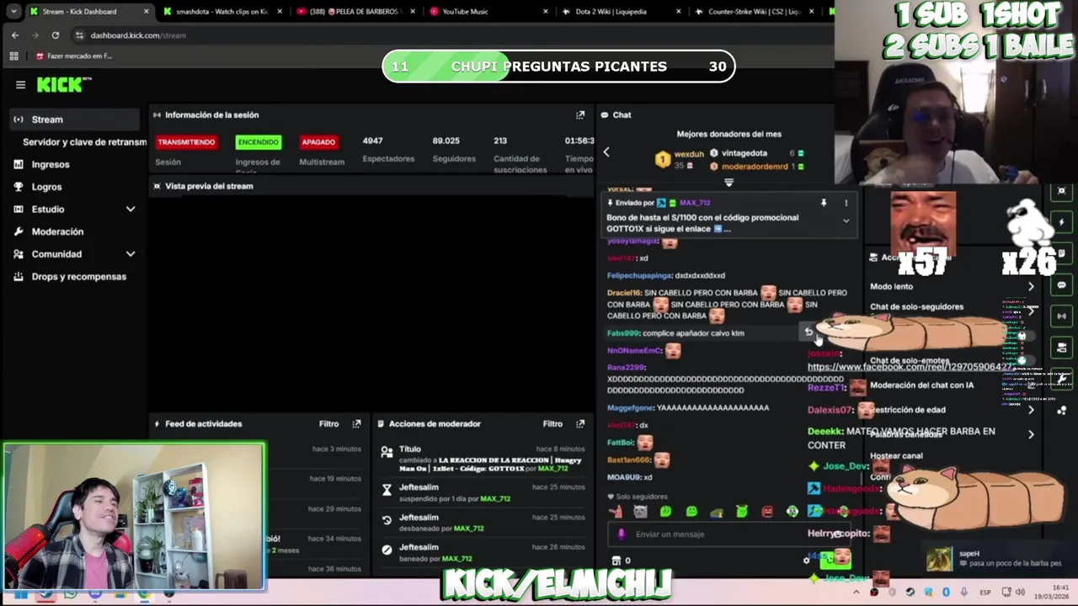Select the Stream sidebar item

click(x=74, y=120)
